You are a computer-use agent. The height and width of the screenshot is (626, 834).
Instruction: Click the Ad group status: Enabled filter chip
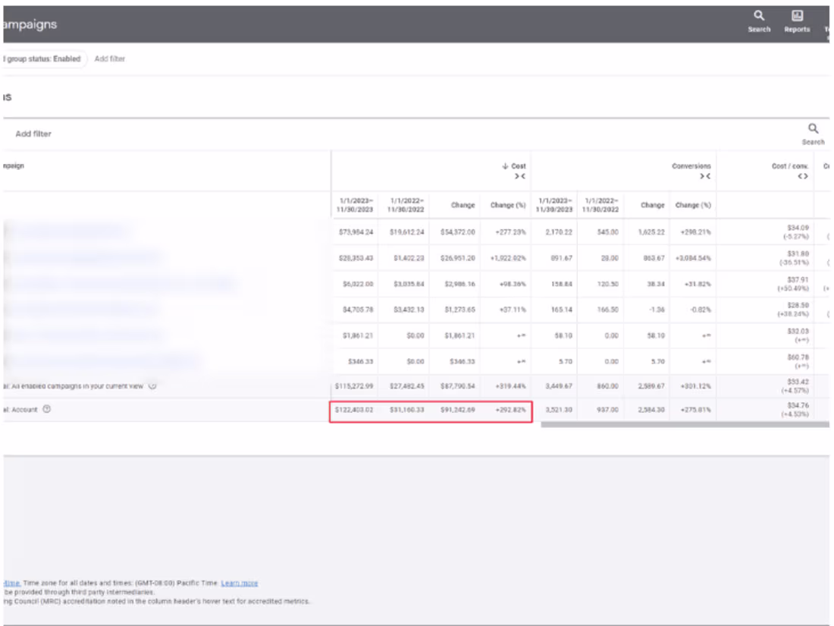coord(42,58)
